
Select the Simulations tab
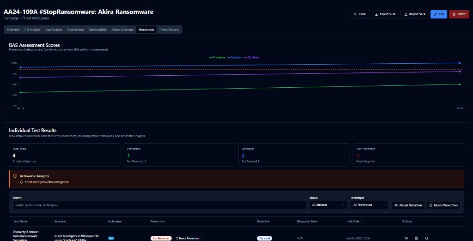pyautogui.click(x=146, y=30)
